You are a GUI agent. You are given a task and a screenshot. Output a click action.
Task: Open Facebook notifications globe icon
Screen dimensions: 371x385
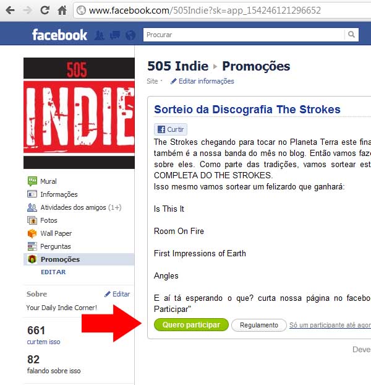coord(130,35)
